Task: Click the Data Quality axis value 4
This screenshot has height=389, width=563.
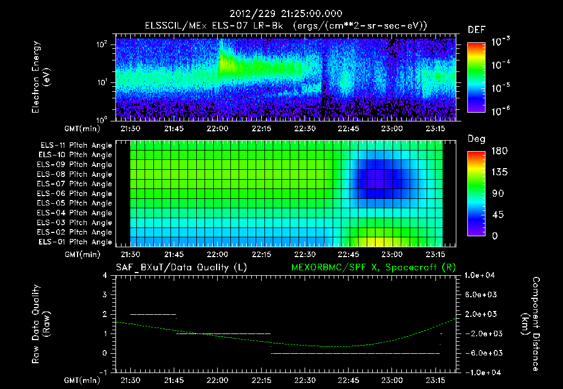Action: point(105,275)
